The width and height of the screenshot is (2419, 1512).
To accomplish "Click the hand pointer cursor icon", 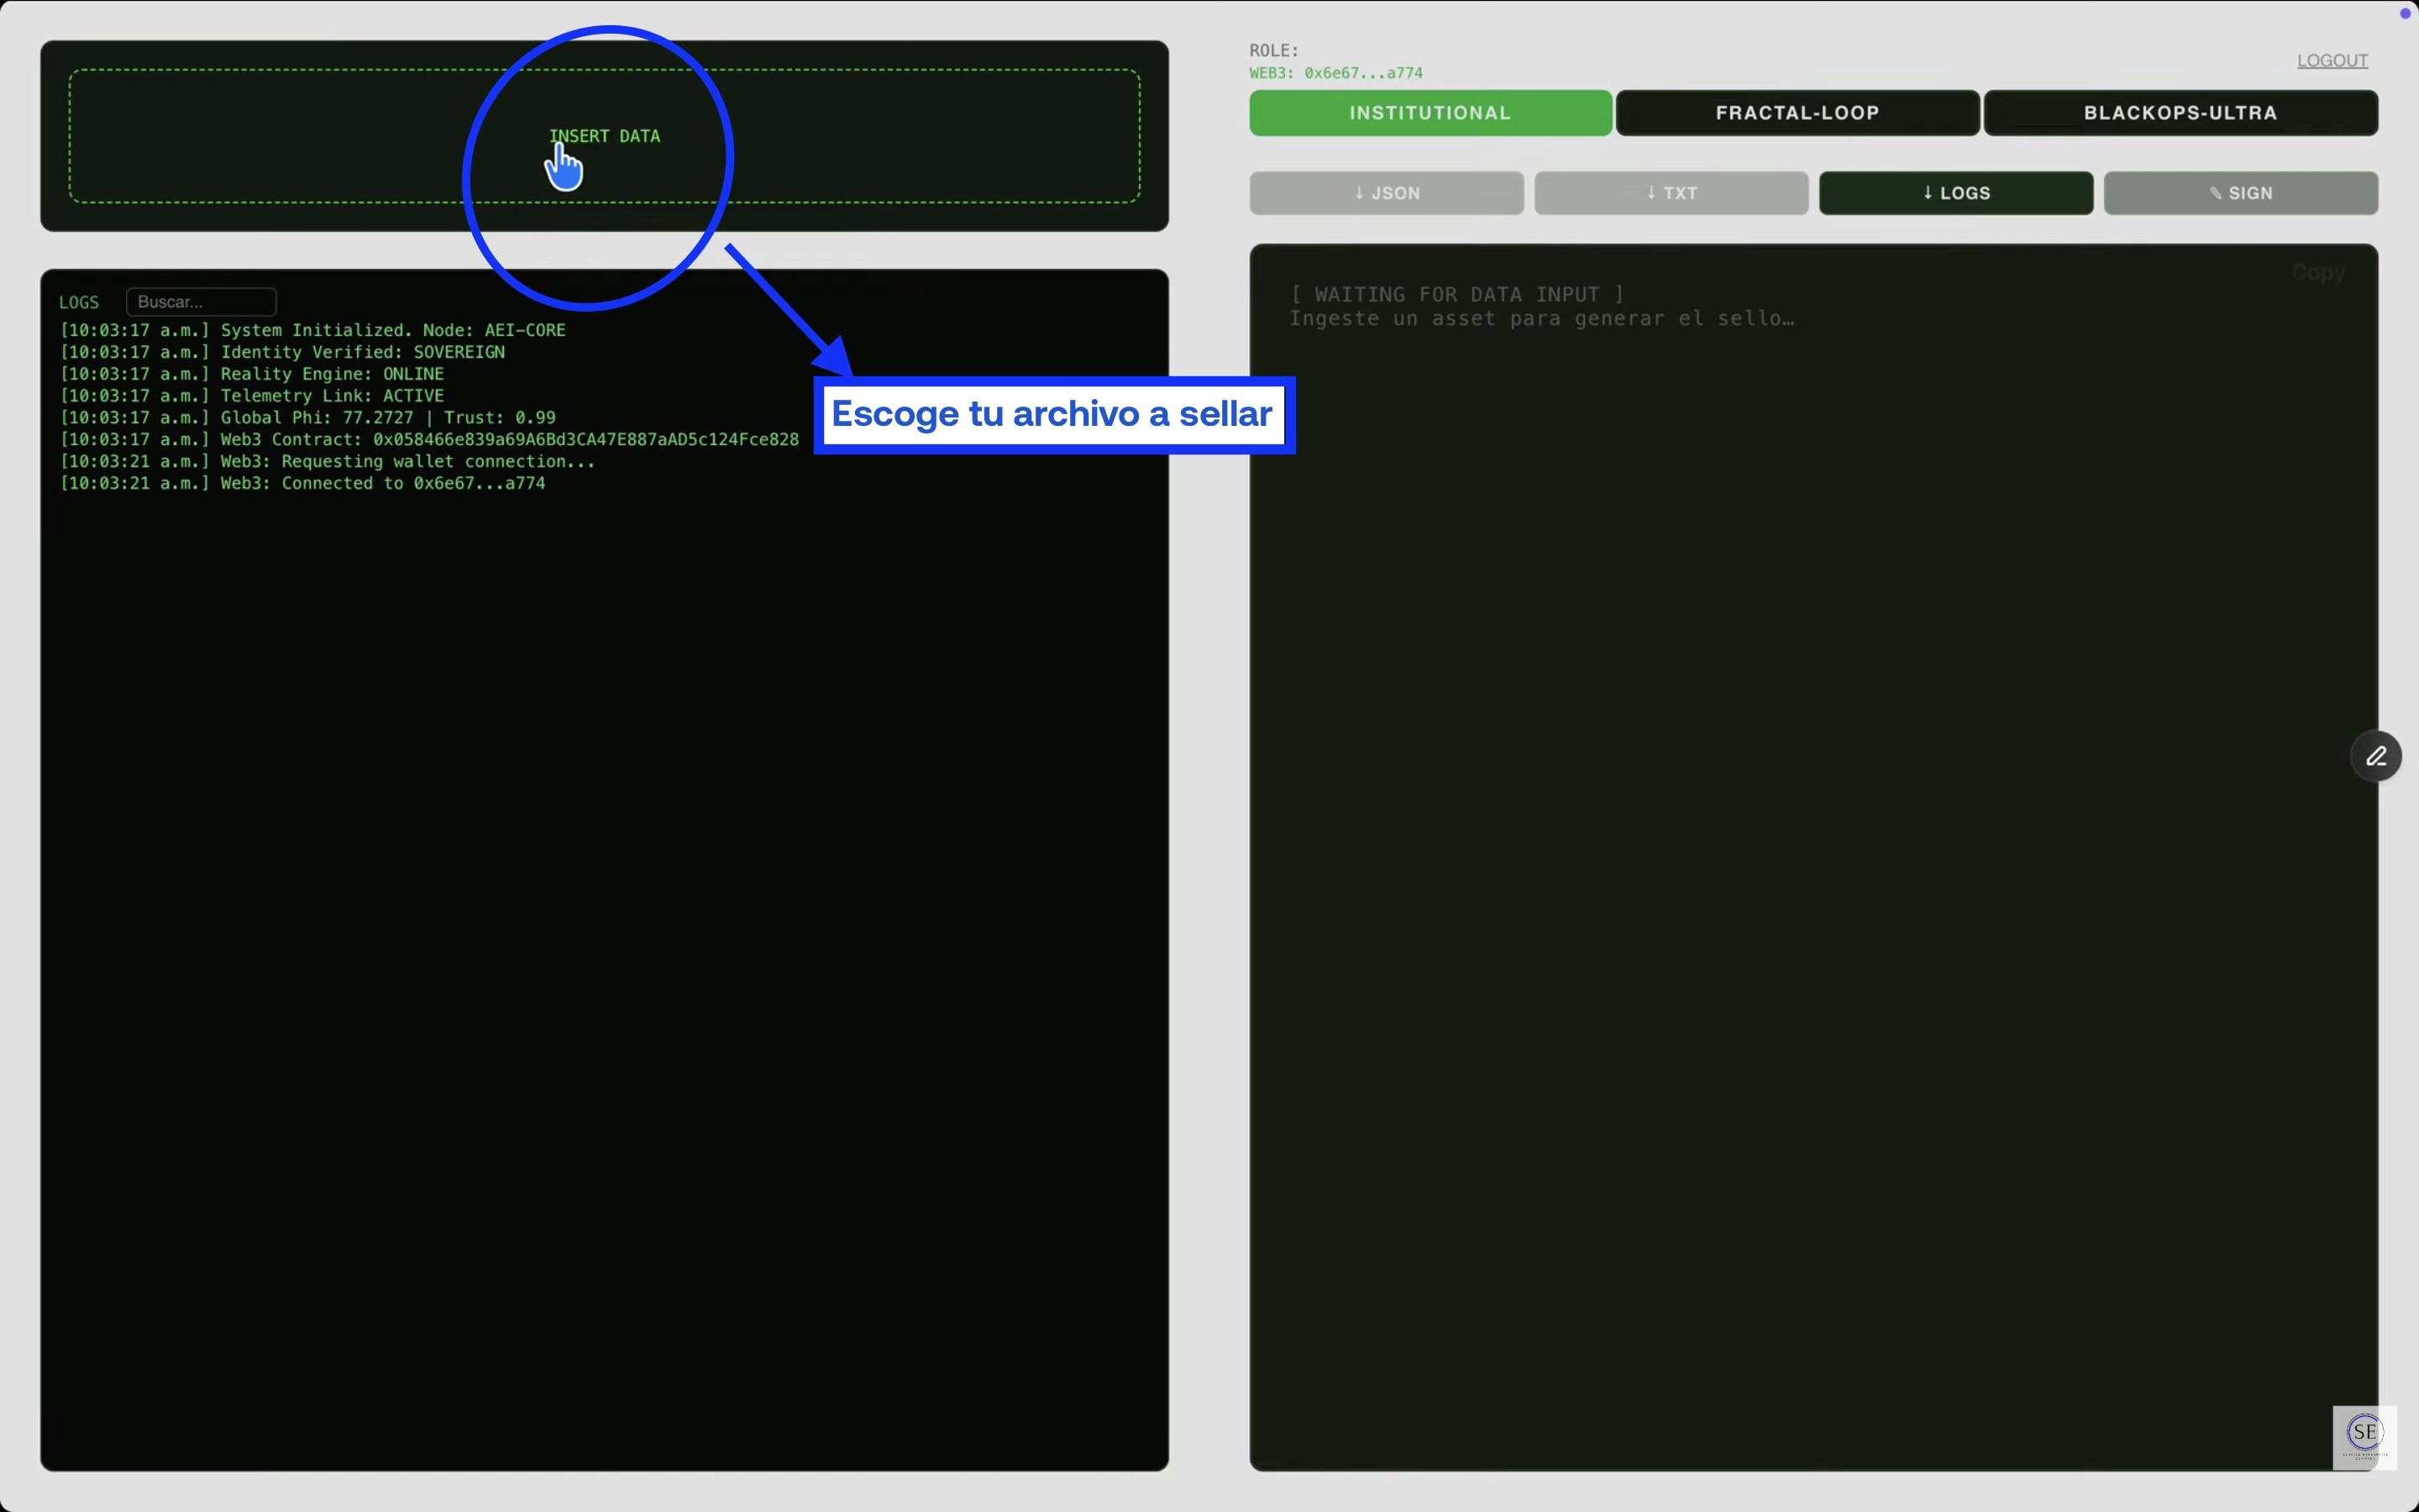I will point(564,166).
